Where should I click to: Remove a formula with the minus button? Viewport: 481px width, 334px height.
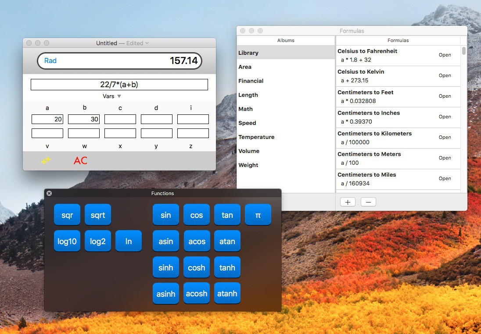click(368, 202)
